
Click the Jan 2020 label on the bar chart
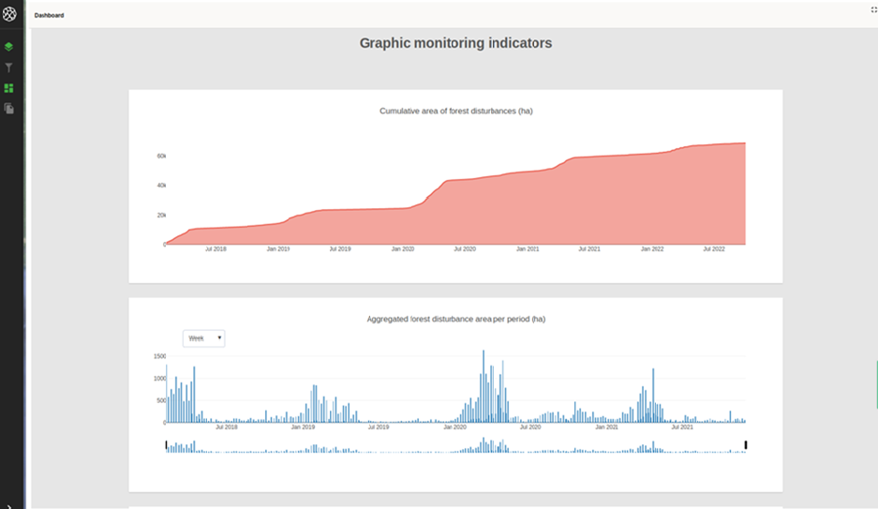point(454,427)
